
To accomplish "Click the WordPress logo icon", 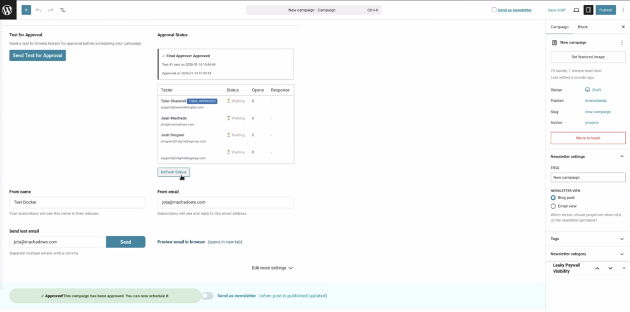I will (x=9, y=10).
